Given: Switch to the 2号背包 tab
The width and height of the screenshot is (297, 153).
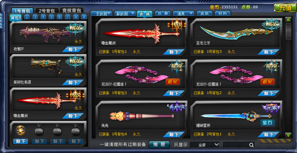Looking at the screenshot, I should point(47,11).
